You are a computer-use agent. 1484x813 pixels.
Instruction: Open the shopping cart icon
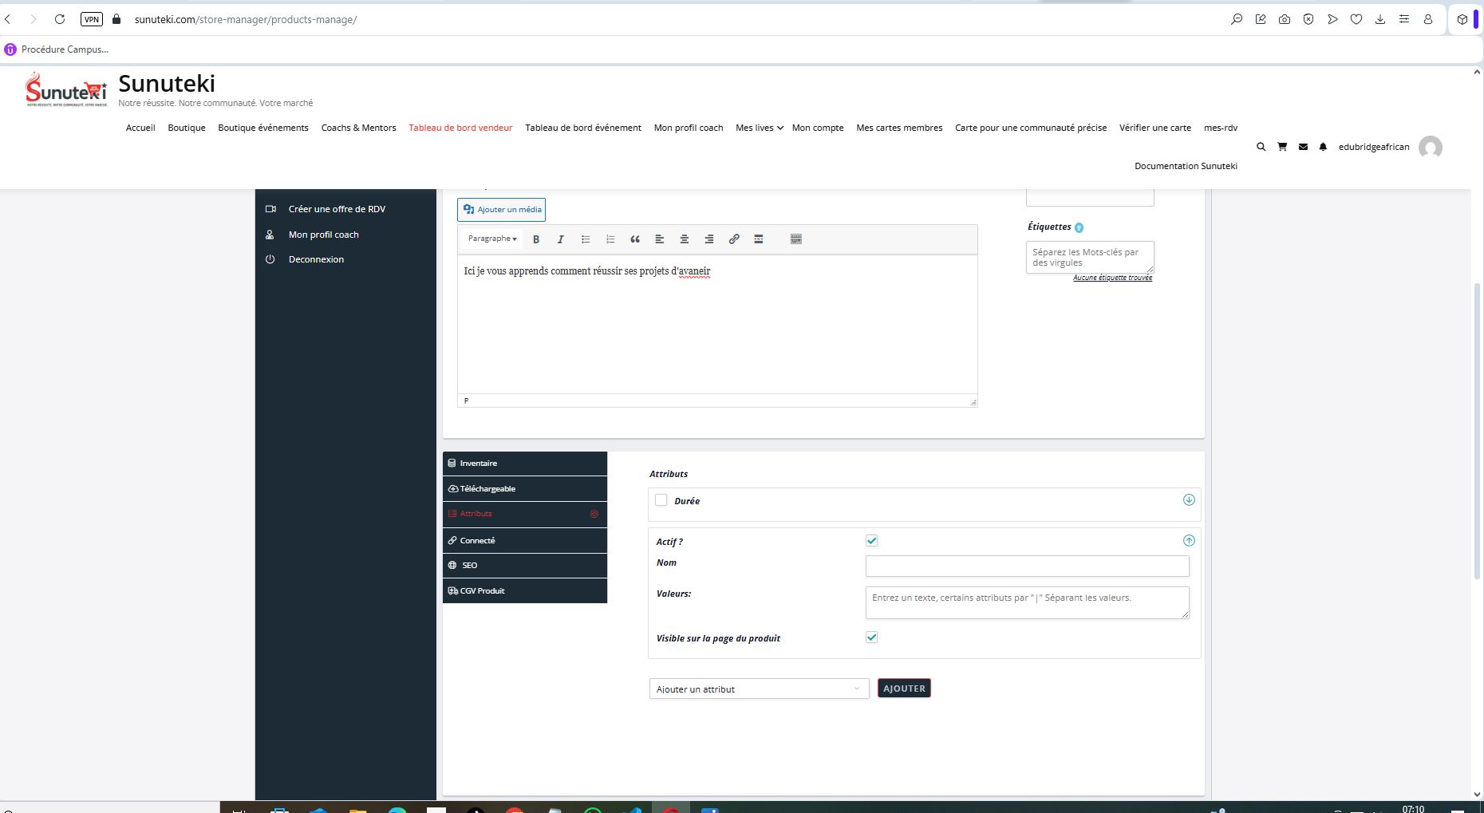pyautogui.click(x=1282, y=147)
